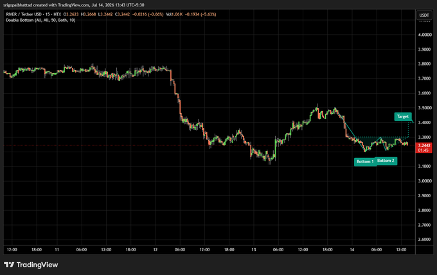Image resolution: width=437 pixels, height=275 pixels.
Task: Click the 4.0000 price axis label
Action: [x=425, y=35]
